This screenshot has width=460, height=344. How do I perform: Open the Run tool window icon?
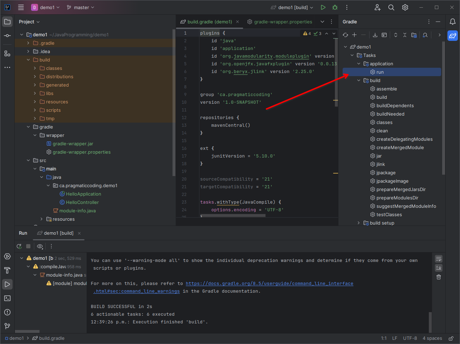[7, 284]
